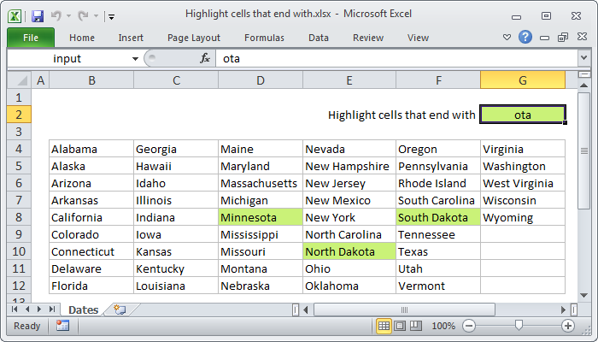Open the File tab
Image resolution: width=598 pixels, height=342 pixels.
31,38
